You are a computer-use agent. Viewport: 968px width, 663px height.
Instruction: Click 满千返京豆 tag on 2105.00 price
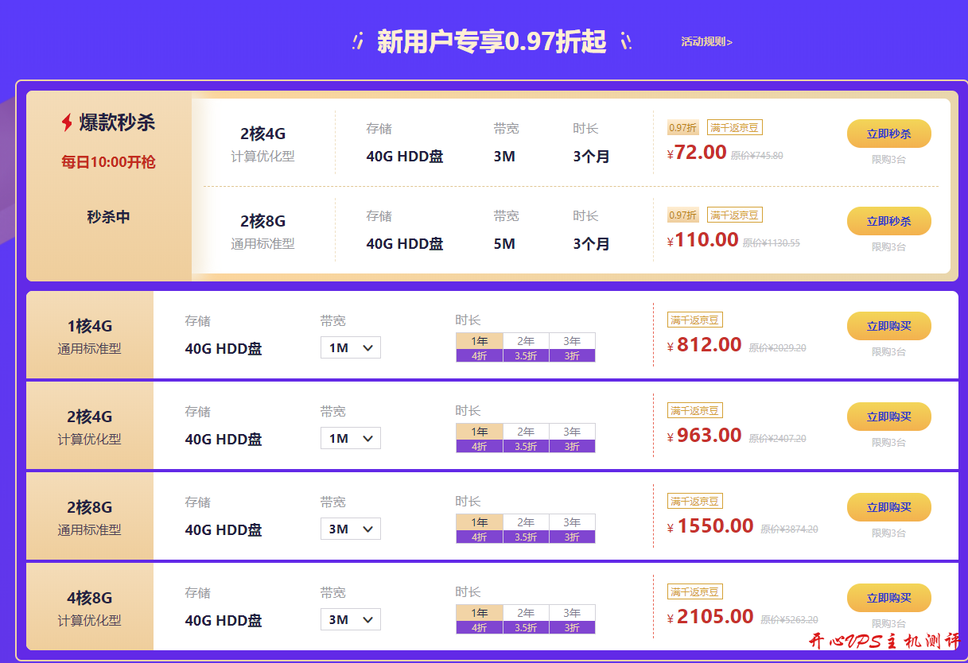click(x=694, y=592)
